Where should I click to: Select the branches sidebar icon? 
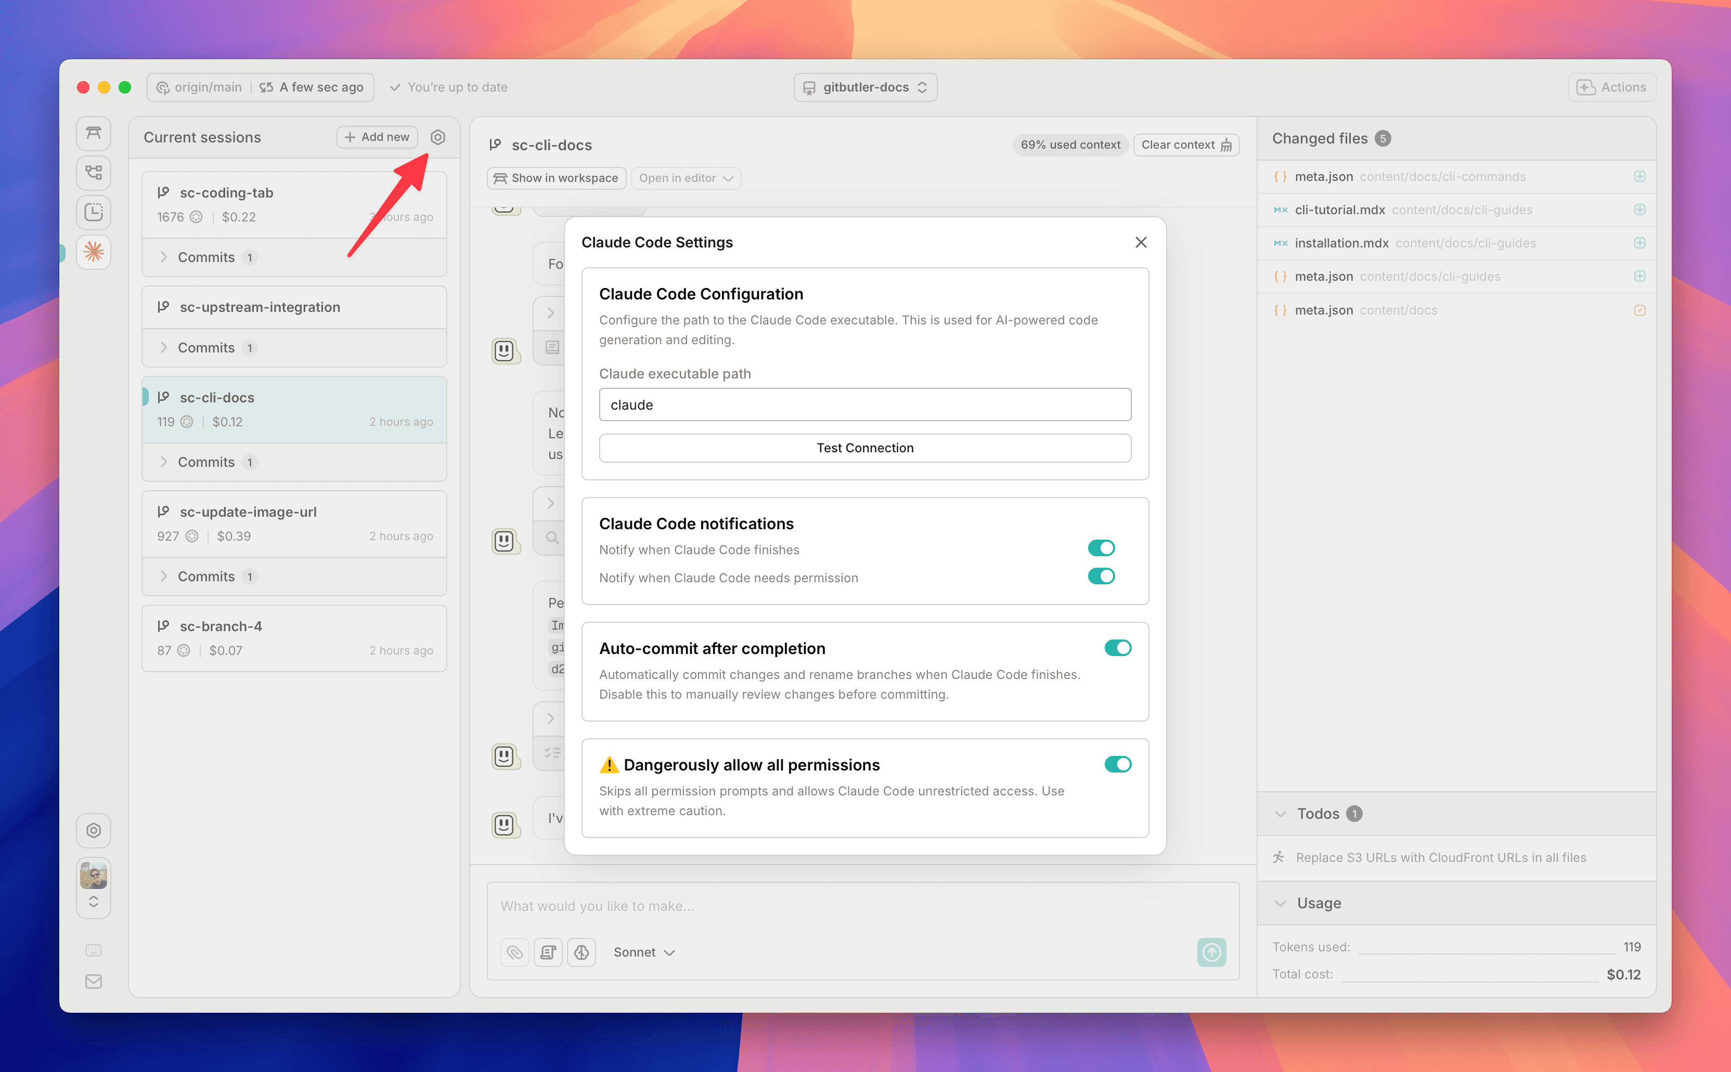coord(93,172)
